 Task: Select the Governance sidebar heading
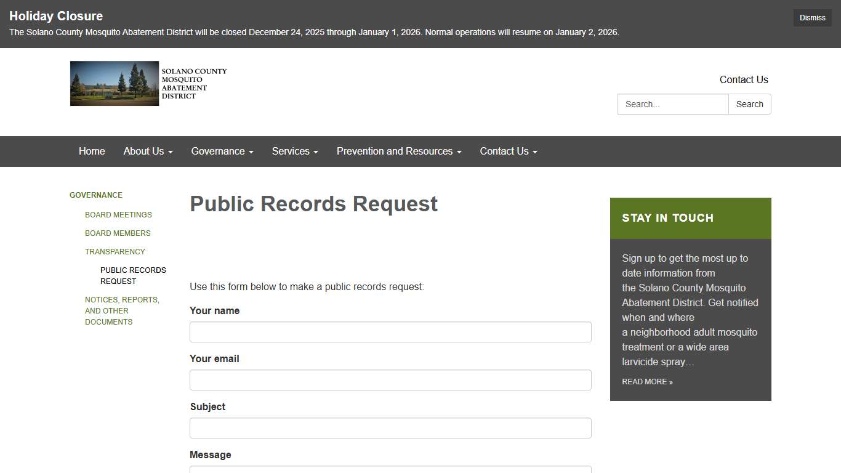[x=95, y=195]
